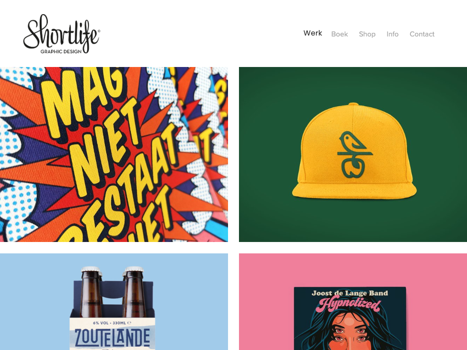Click the pink Hypnotized script title
The height and width of the screenshot is (350, 467).
tap(349, 304)
